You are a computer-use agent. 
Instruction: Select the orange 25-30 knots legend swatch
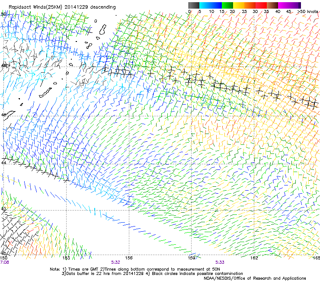coord(250,5)
